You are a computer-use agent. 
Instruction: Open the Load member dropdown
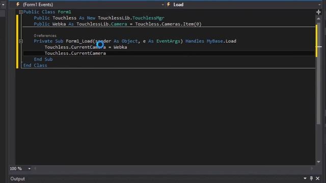tap(319, 5)
